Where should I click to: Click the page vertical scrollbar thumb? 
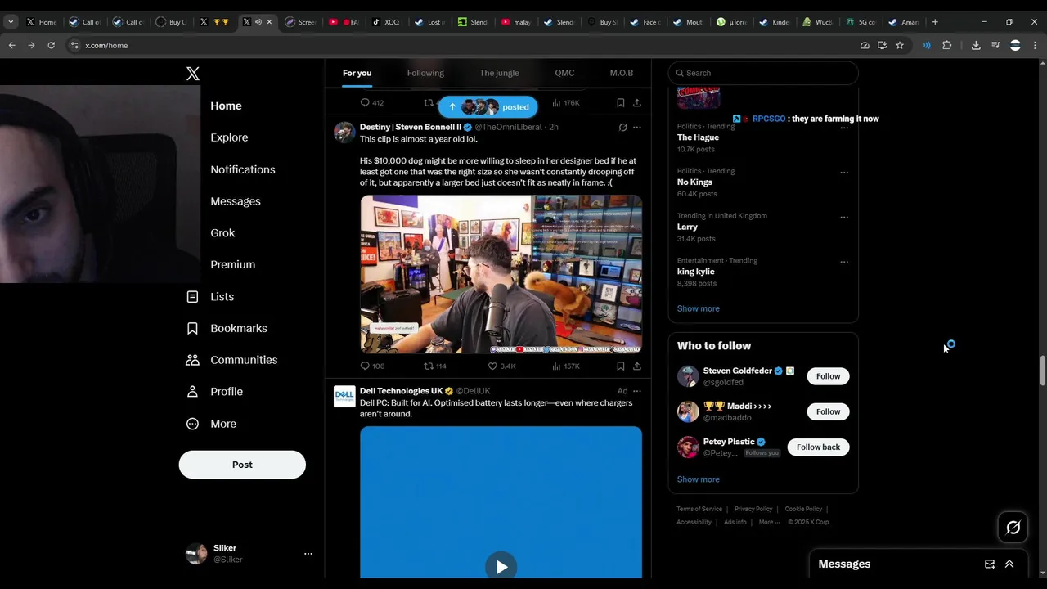pos(1042,371)
